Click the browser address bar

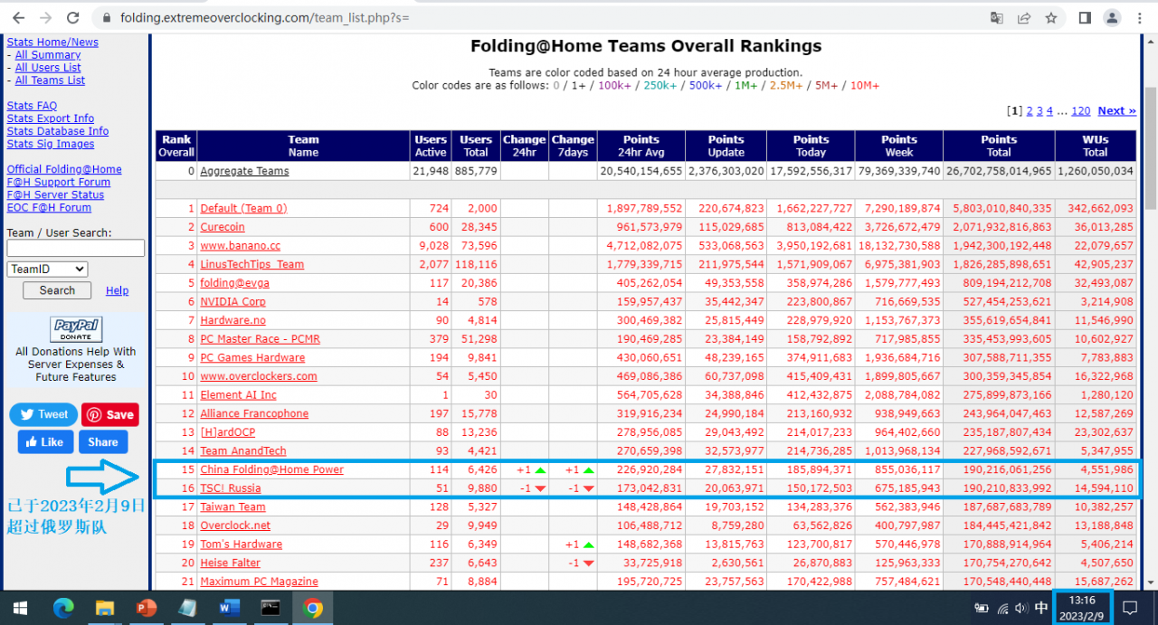(534, 17)
